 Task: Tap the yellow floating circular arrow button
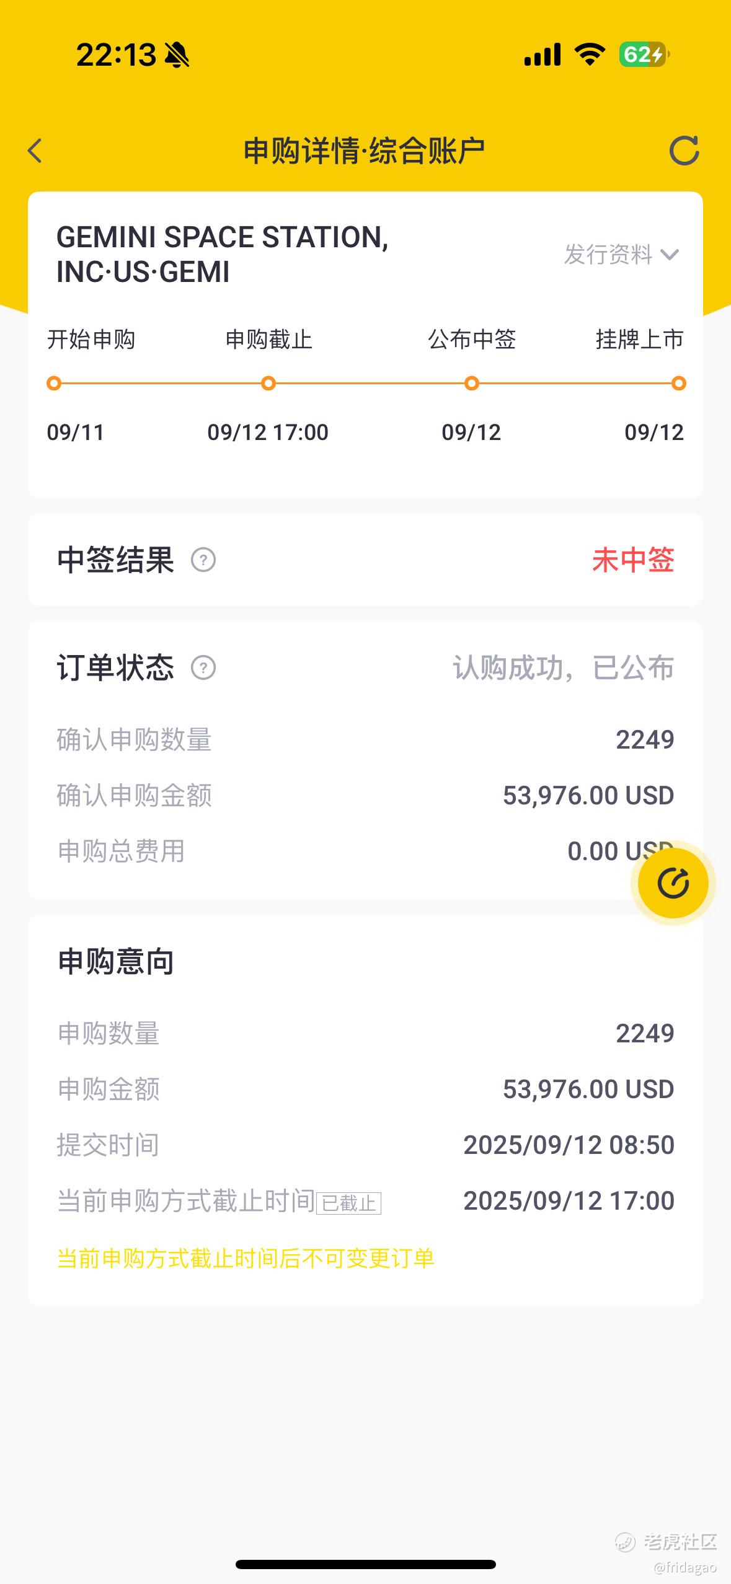click(x=673, y=883)
